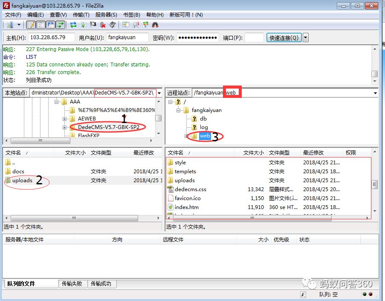The width and height of the screenshot is (385, 301).
Task: Open the directory listing filters dialog
Action: point(126,25)
